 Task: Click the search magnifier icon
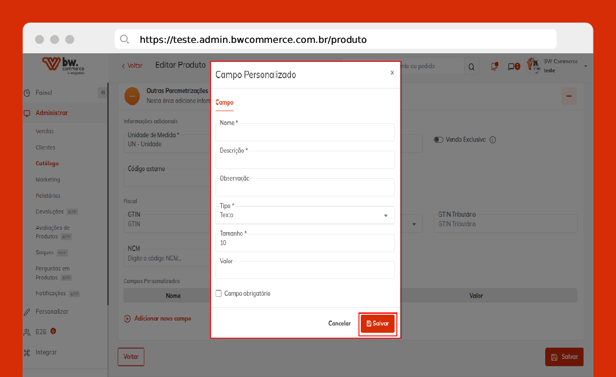(x=471, y=67)
